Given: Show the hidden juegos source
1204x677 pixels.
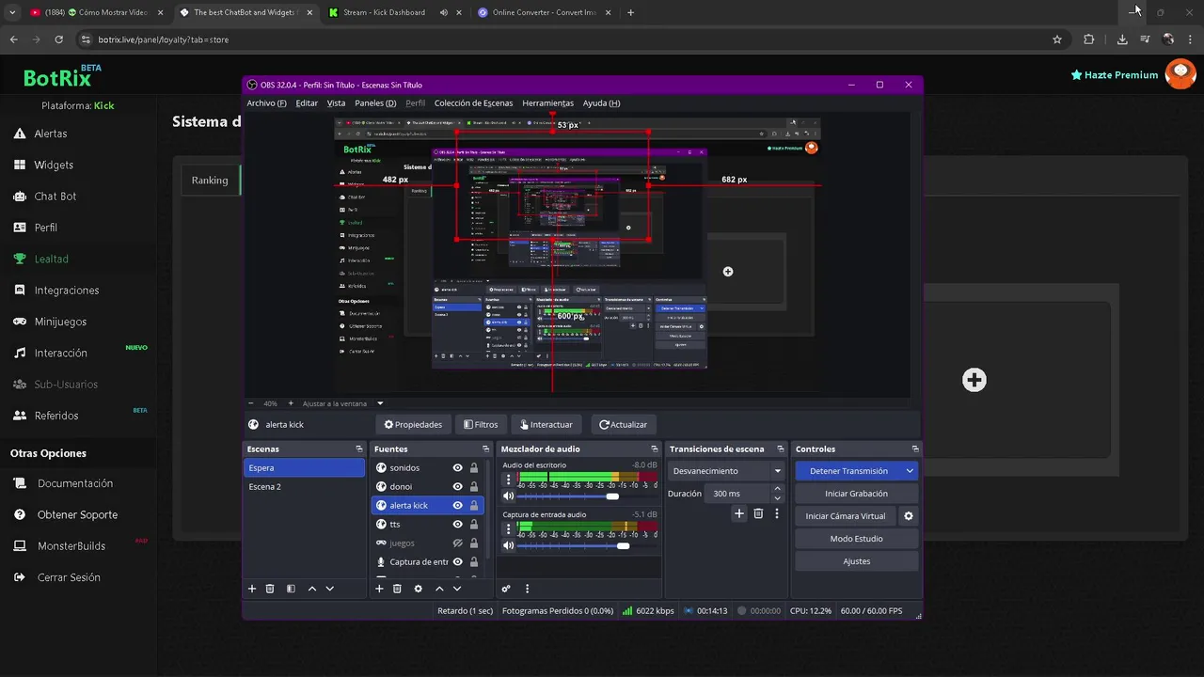Looking at the screenshot, I should (457, 543).
